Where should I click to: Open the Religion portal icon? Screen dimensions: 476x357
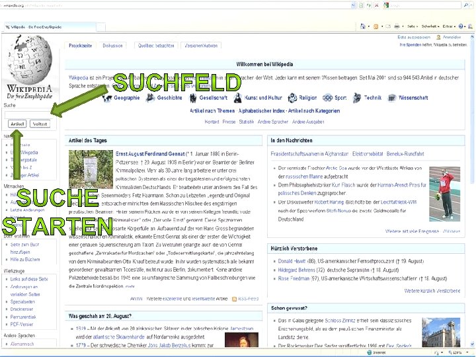(292, 98)
